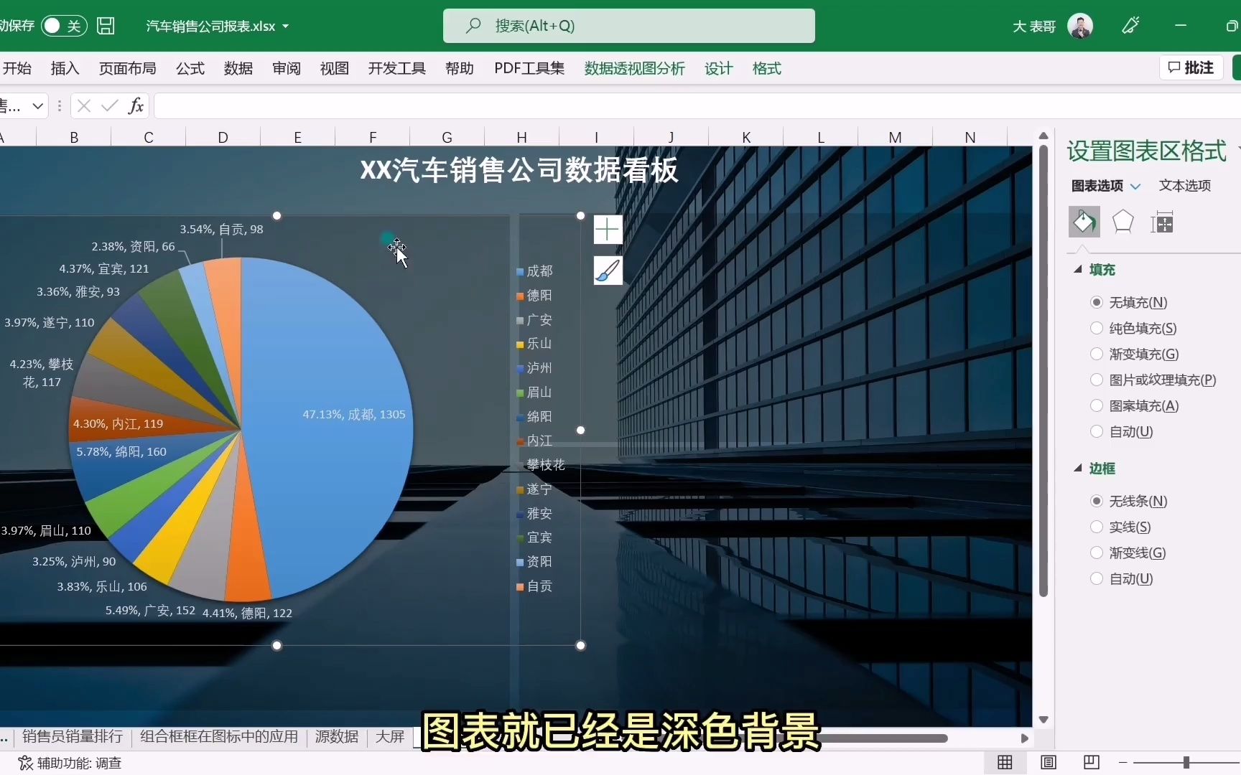Open the workbook name dropdown beside 汽车销售公司报表.xlsx
Screen dimensions: 1241x775
pos(287,26)
